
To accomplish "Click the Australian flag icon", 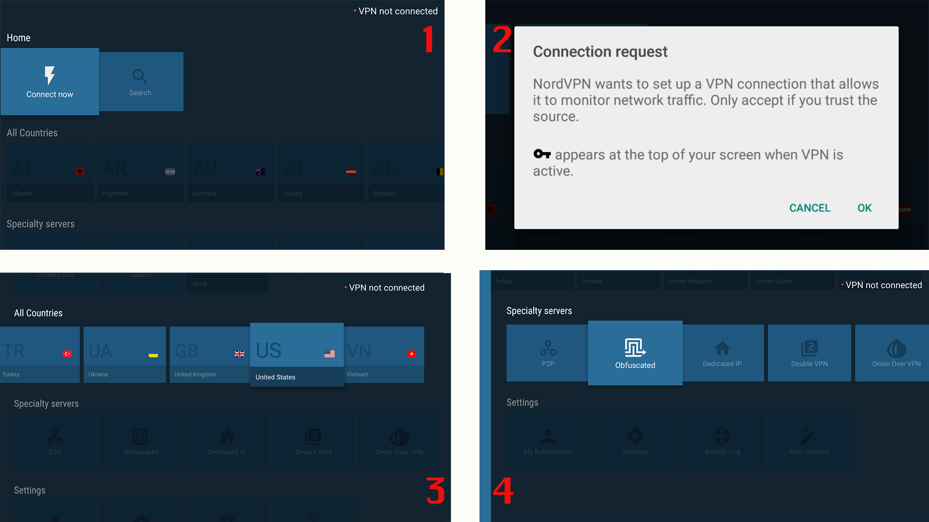I will point(261,172).
